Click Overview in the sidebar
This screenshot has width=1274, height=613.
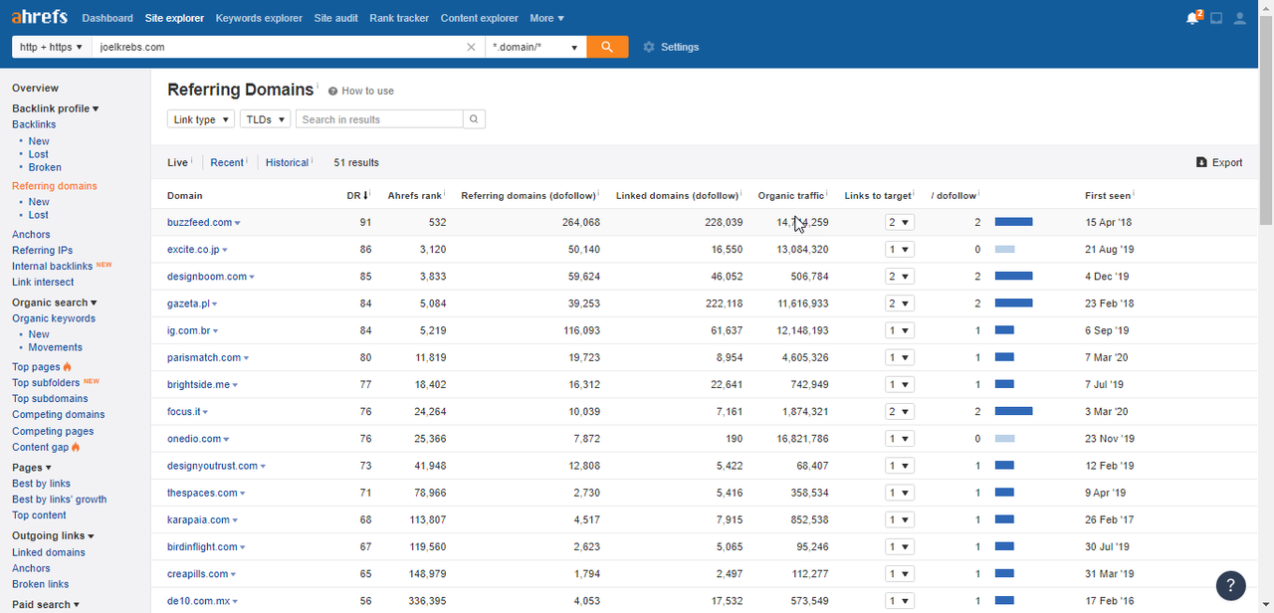point(35,89)
